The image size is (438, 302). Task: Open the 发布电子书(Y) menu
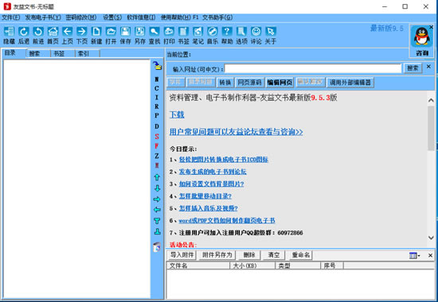43,17
